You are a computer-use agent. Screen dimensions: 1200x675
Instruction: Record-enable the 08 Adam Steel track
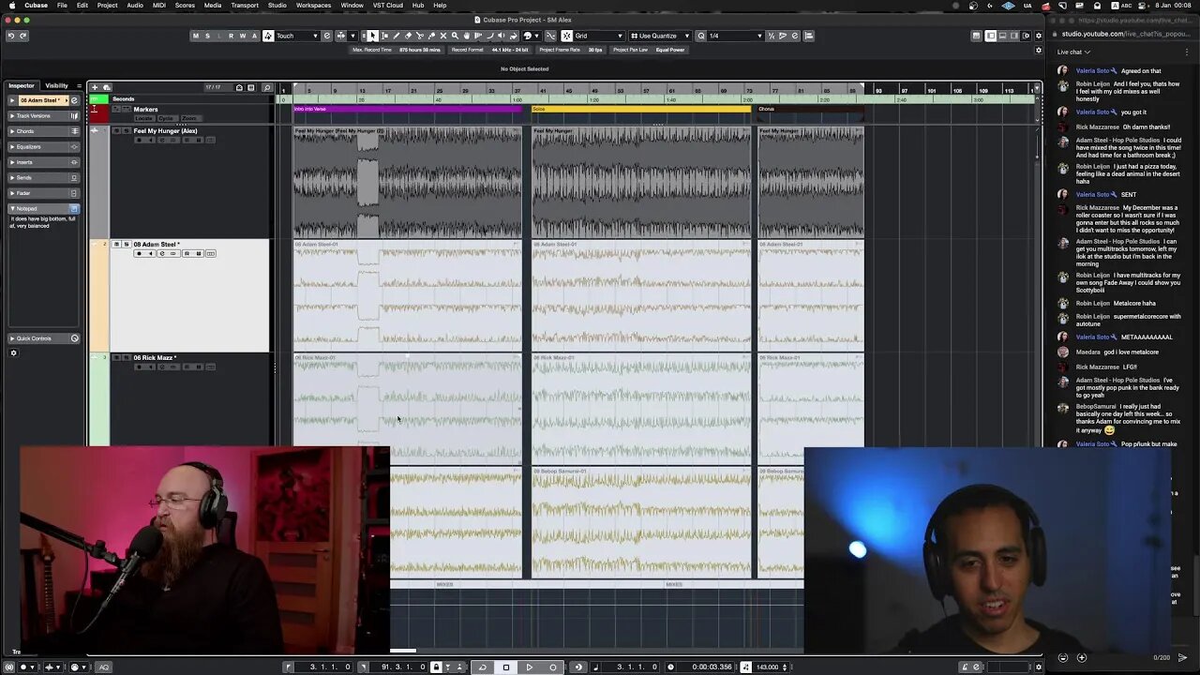tap(139, 253)
